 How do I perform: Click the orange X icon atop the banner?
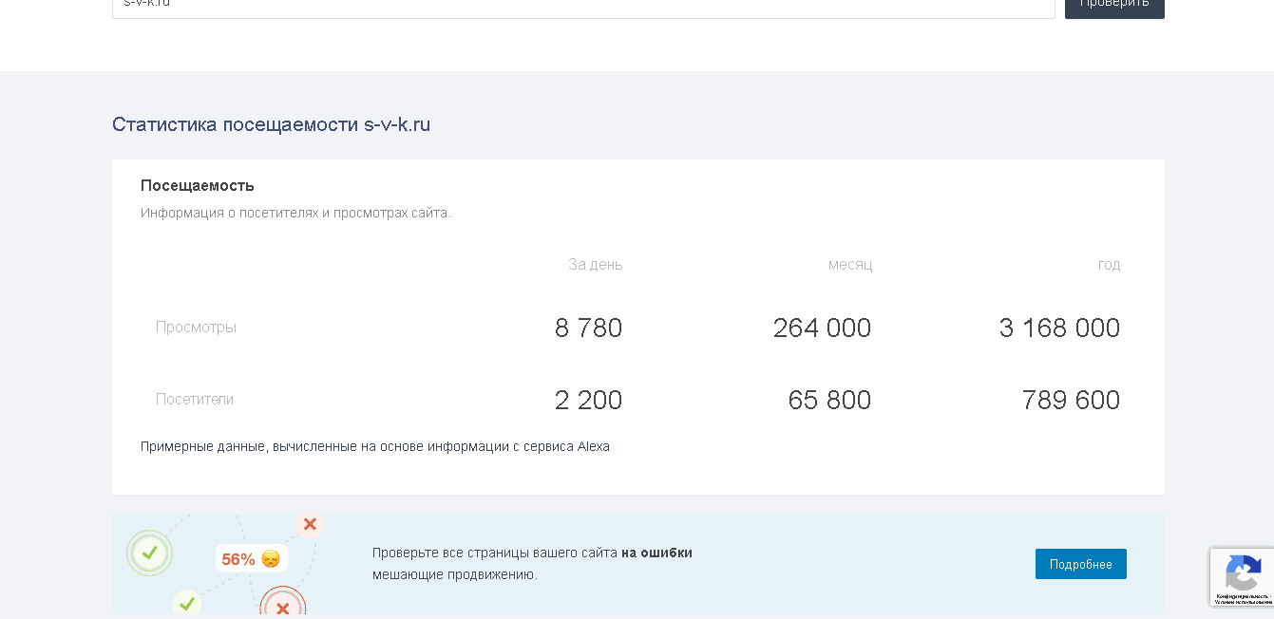pyautogui.click(x=310, y=524)
